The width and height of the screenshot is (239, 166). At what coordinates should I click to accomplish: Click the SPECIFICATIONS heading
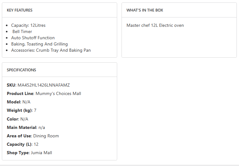pyautogui.click(x=21, y=70)
